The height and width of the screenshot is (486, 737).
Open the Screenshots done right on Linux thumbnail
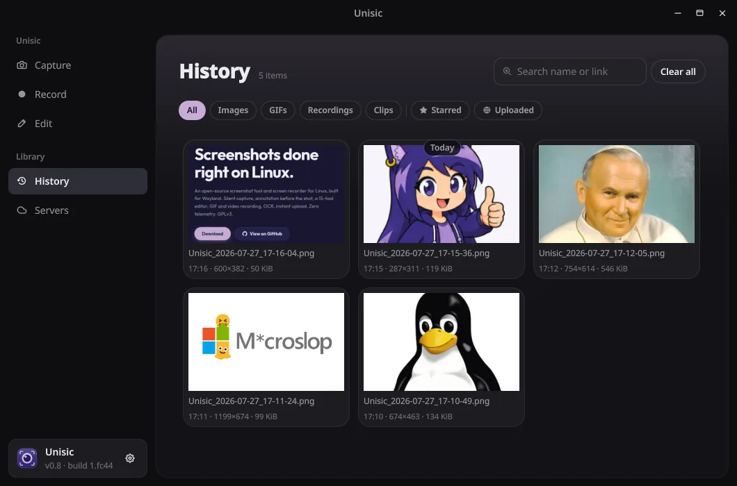[x=266, y=194]
